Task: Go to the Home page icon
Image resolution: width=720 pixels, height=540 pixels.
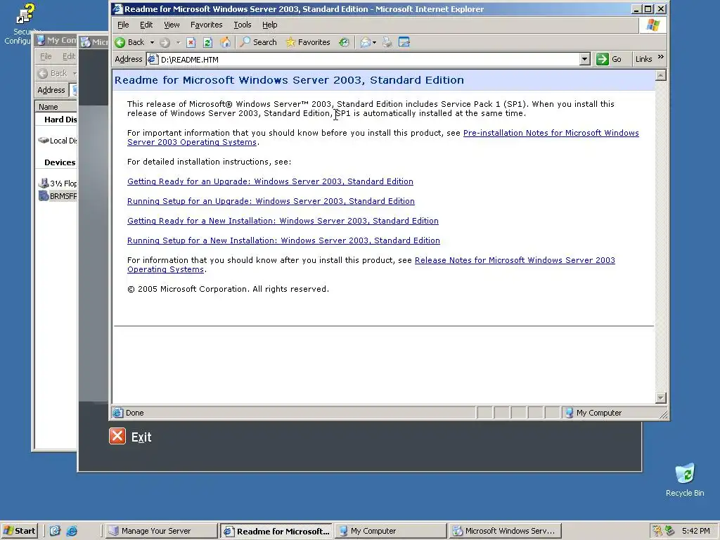Action: [x=225, y=42]
